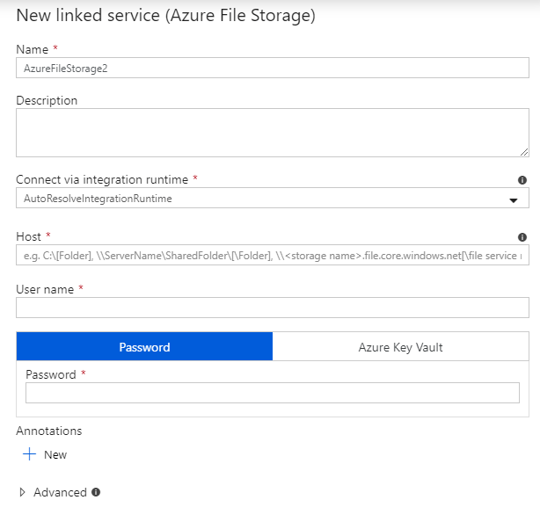The image size is (540, 529).
Task: Click the plus icon to add annotation
Action: click(x=29, y=454)
